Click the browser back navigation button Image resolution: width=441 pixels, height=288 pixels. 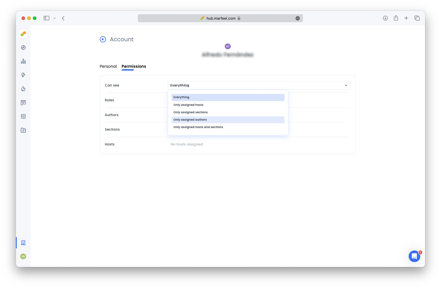pyautogui.click(x=63, y=18)
